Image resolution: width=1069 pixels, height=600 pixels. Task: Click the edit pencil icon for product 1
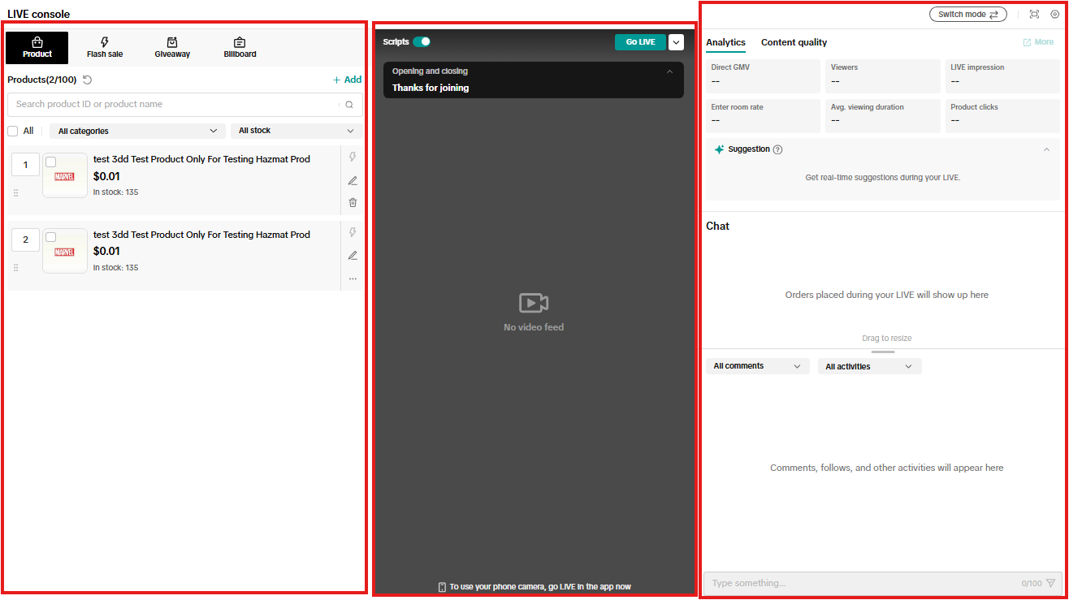click(x=353, y=180)
